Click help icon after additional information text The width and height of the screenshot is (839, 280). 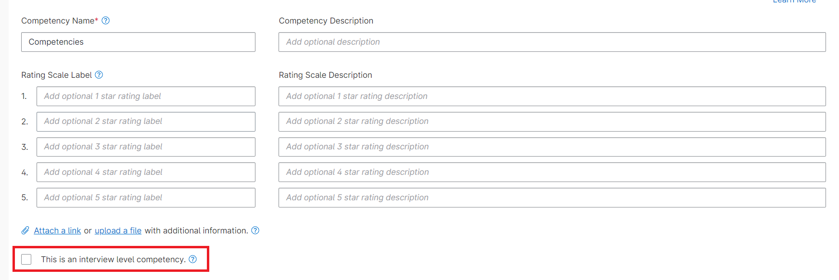tap(255, 231)
